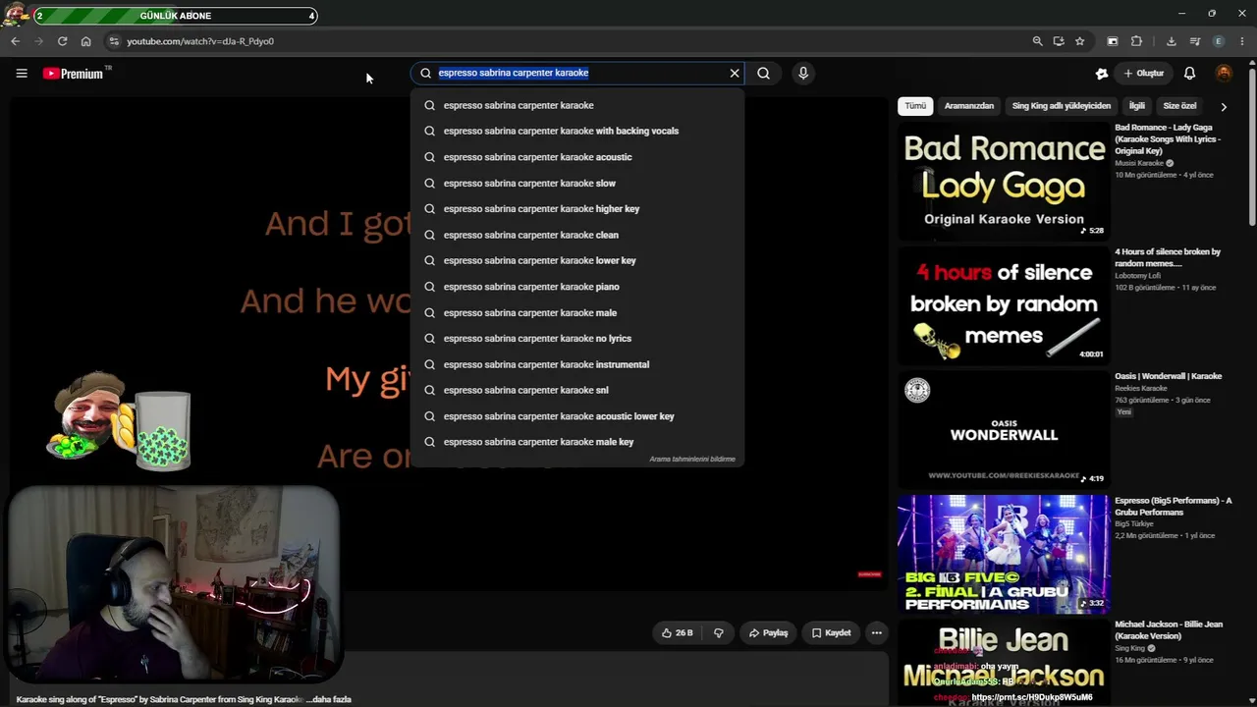This screenshot has height=707, width=1257.
Task: Show more filter chips with the arrow
Action: pos(1224,106)
